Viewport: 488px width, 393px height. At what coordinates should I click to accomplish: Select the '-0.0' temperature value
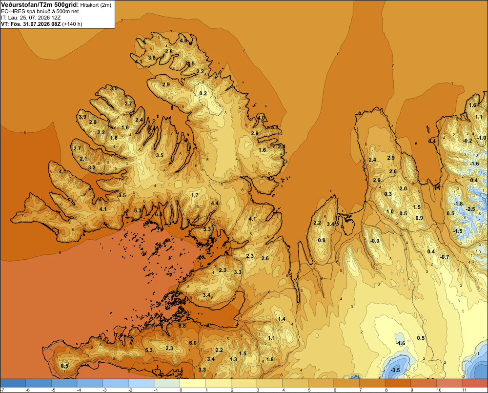[x=375, y=241]
